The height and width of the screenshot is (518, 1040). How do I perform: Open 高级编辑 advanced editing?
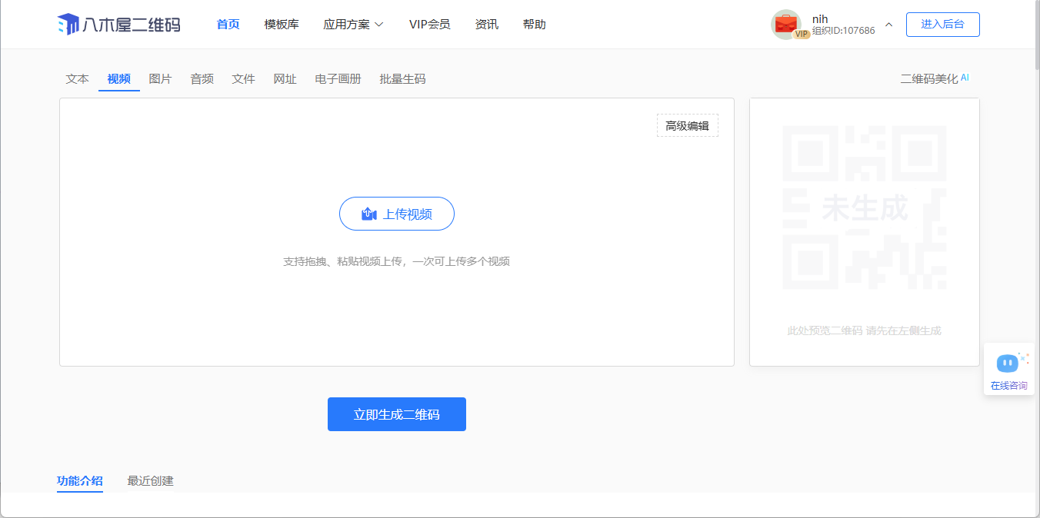tap(687, 125)
